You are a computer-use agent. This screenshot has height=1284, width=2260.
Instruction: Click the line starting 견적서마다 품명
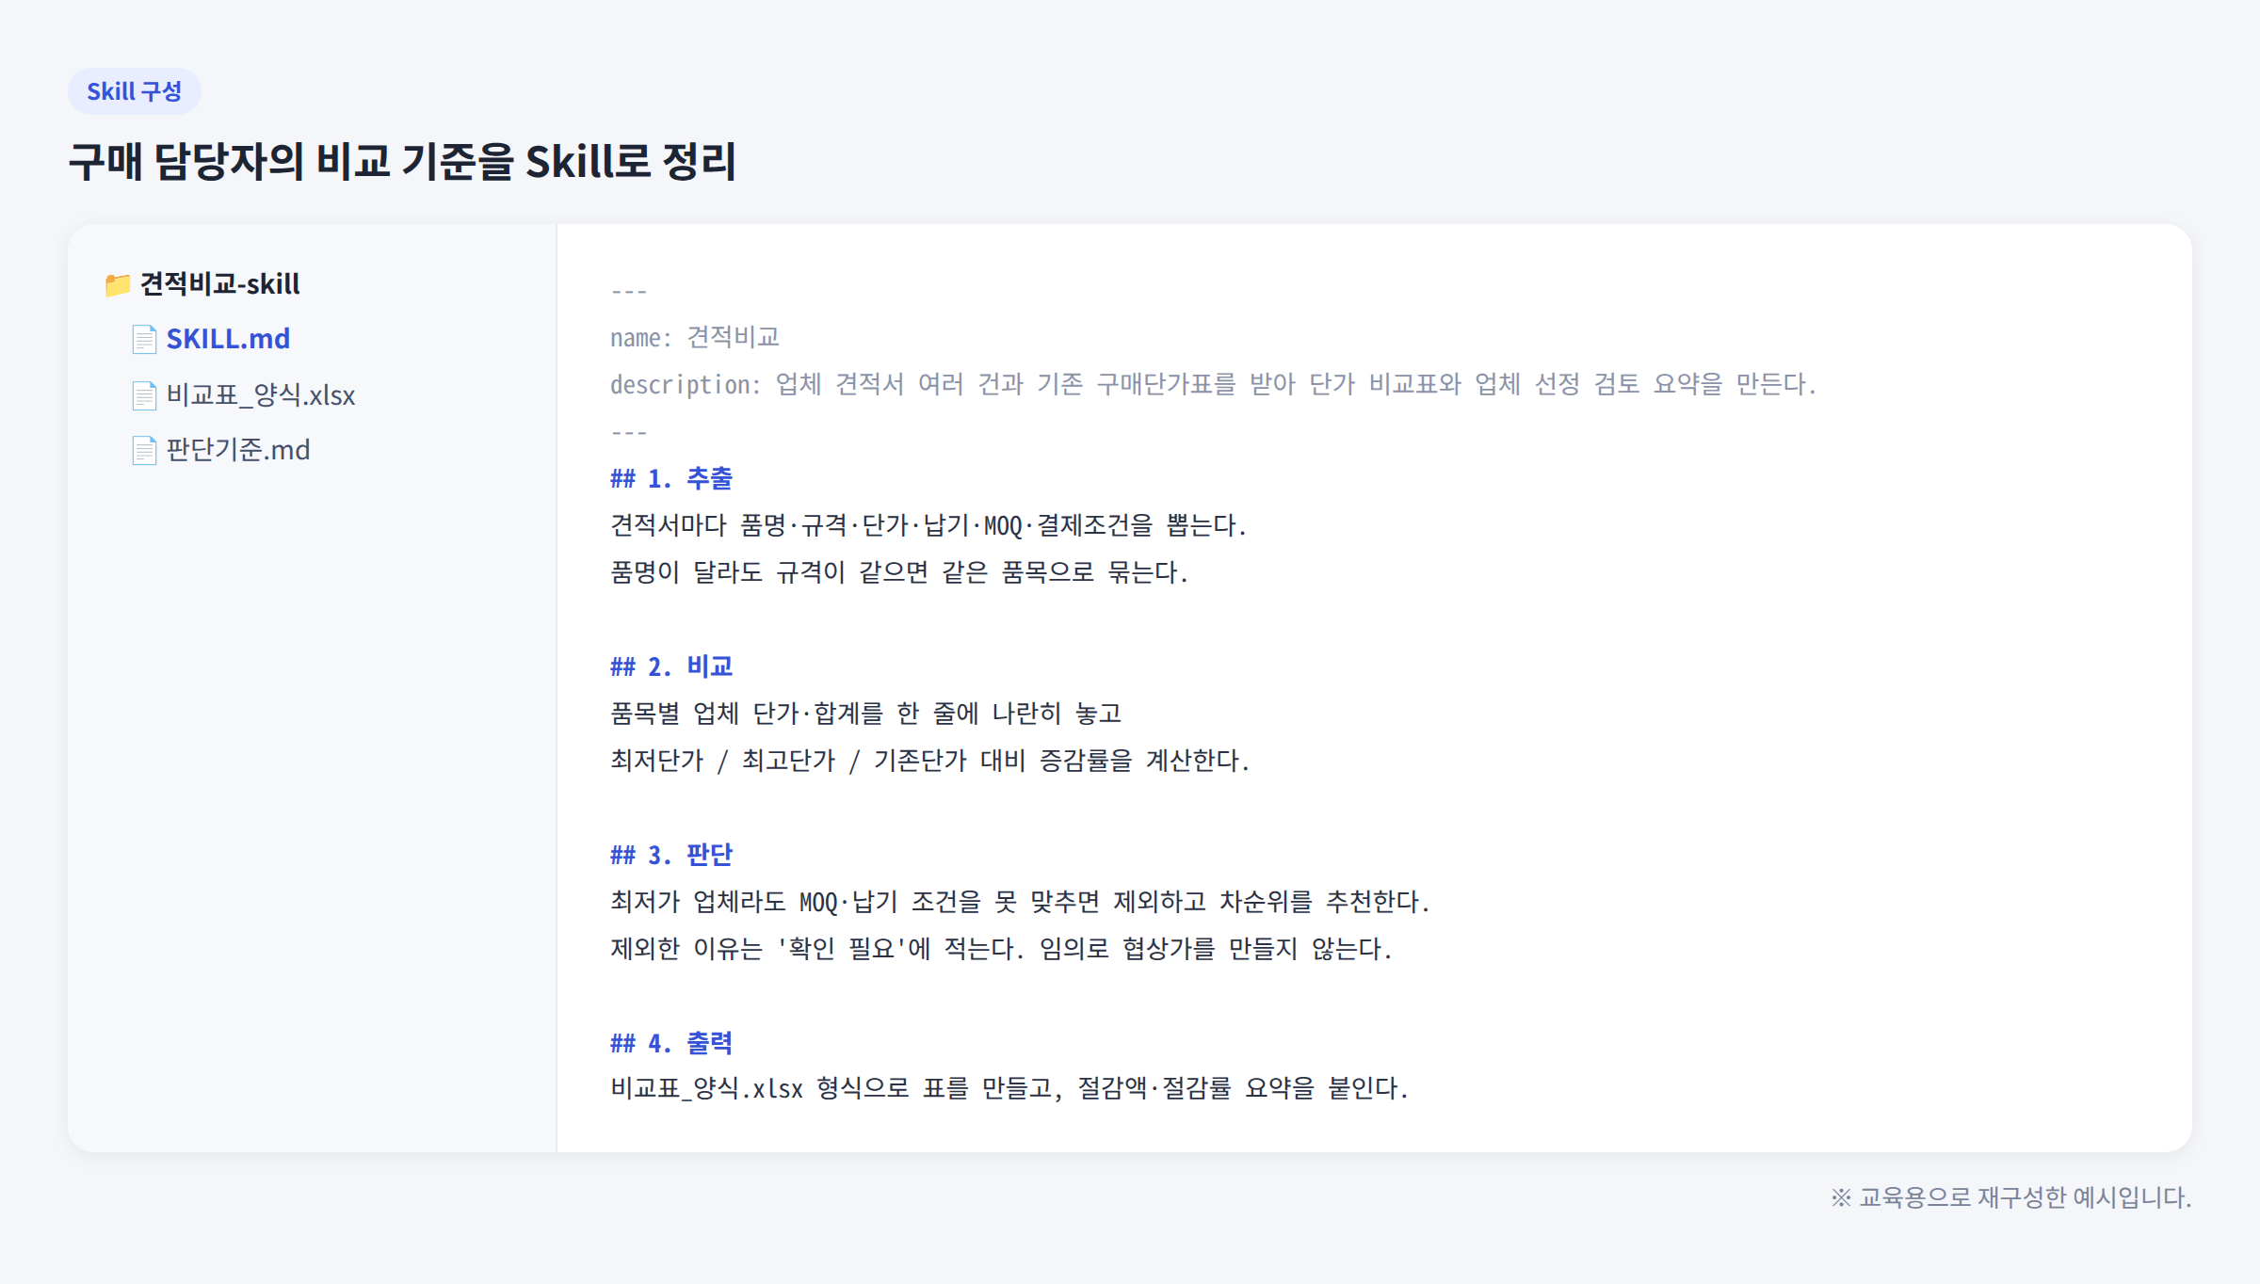(928, 525)
